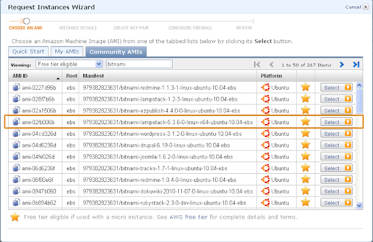Image resolution: width=373 pixels, height=242 pixels.
Task: Click Ubuntu logo in dokuwiki row
Action: [266, 191]
